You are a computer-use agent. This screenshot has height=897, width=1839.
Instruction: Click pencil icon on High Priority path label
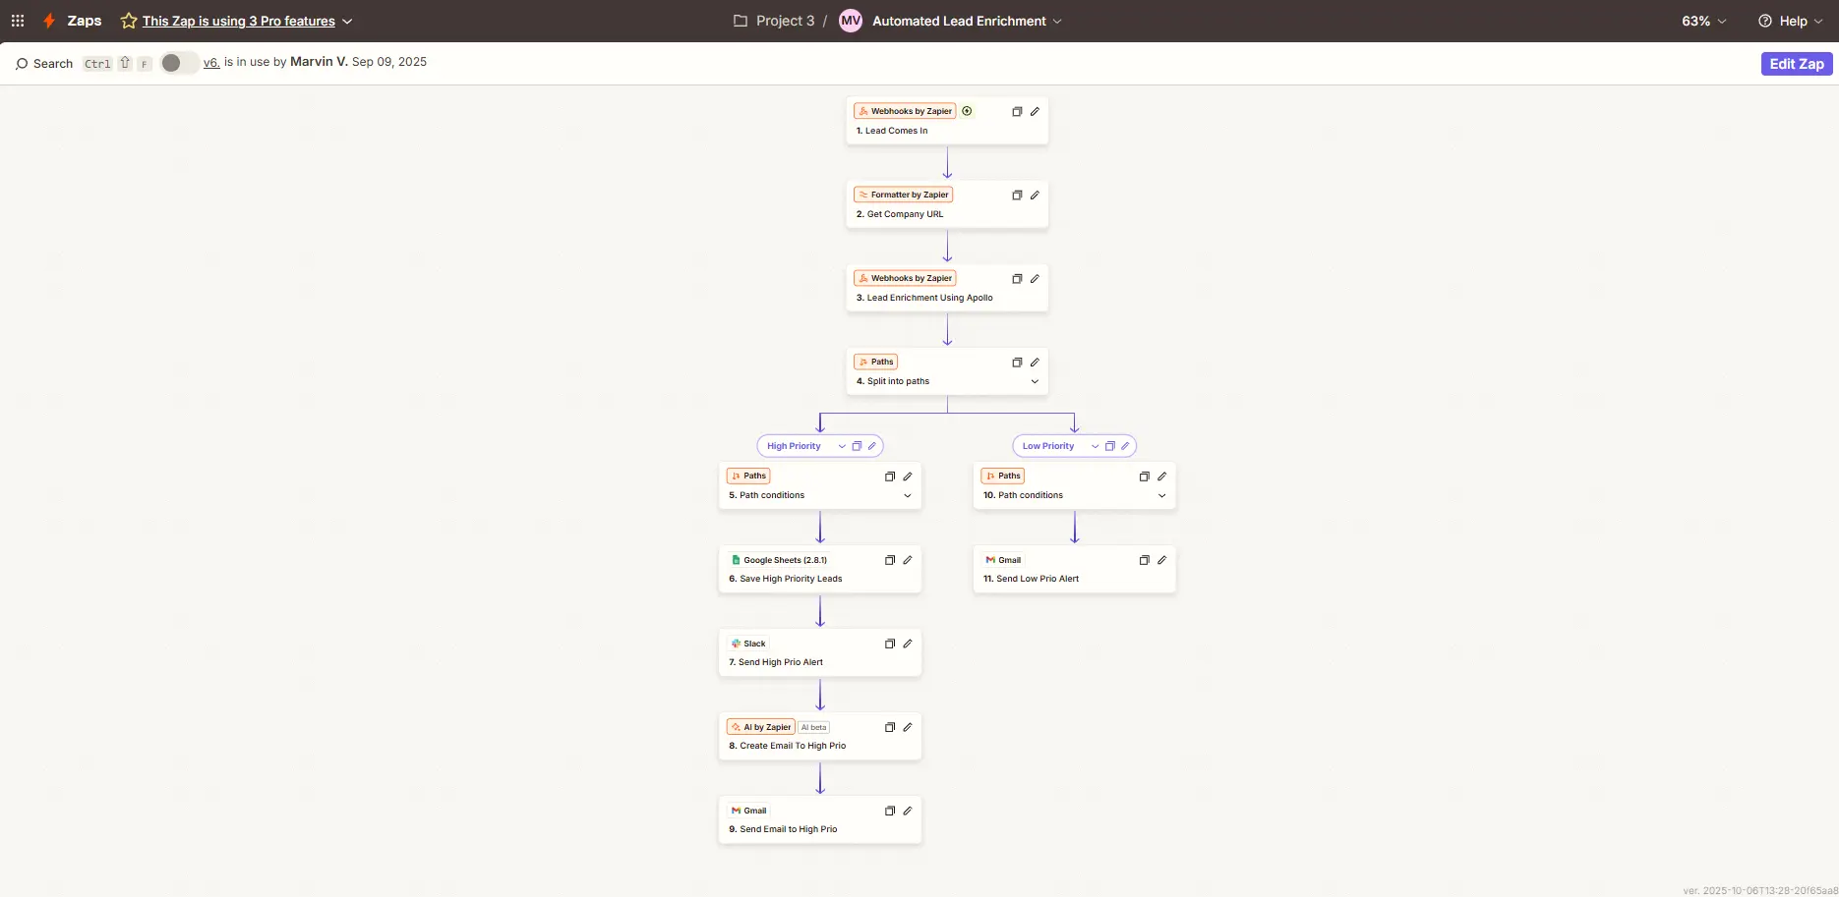pos(872,446)
